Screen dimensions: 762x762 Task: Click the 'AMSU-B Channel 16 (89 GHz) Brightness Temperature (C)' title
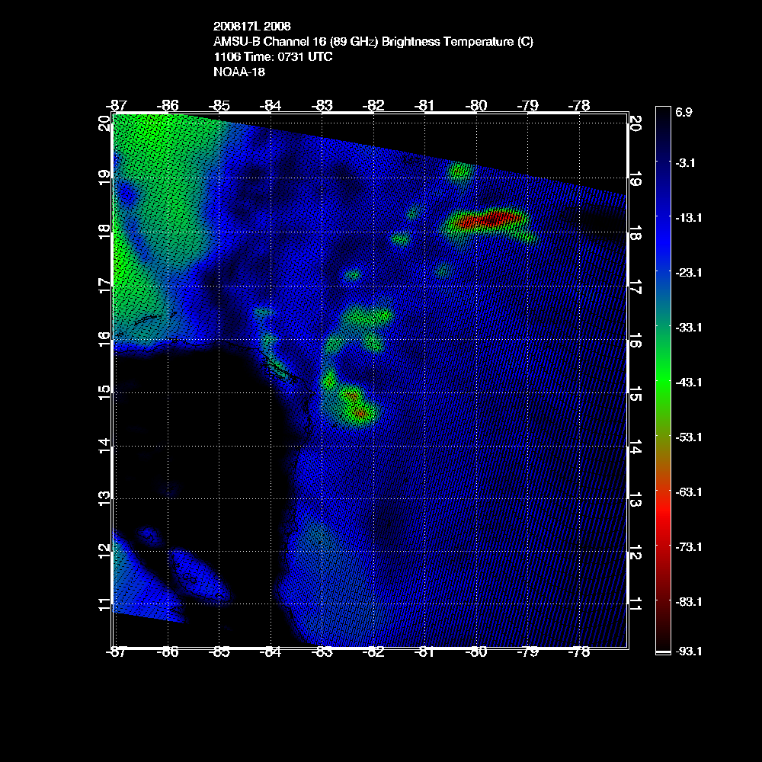[x=373, y=42]
